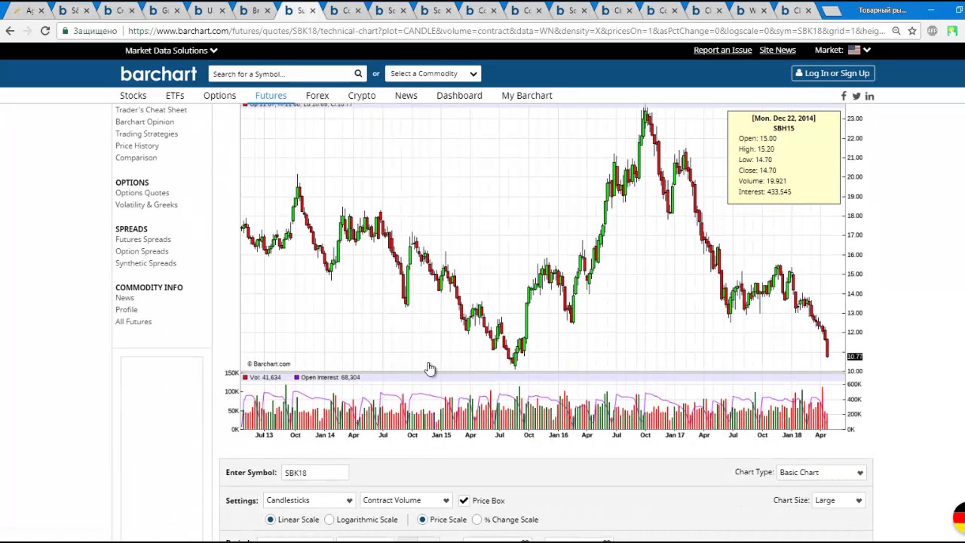Open the Trading Strategies link
Viewport: 965px width, 543px height.
[x=147, y=134]
